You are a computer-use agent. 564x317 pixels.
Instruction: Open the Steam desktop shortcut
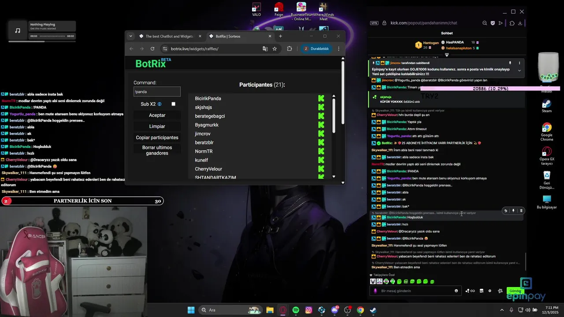tap(547, 106)
